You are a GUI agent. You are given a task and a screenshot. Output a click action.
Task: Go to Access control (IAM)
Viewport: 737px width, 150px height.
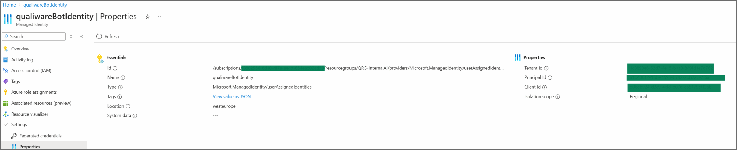coord(31,71)
